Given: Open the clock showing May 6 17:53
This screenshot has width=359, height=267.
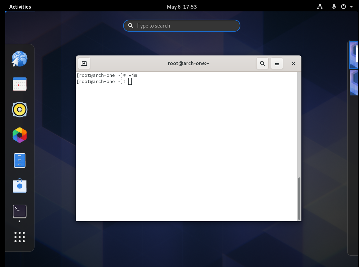Looking at the screenshot, I should (x=182, y=7).
